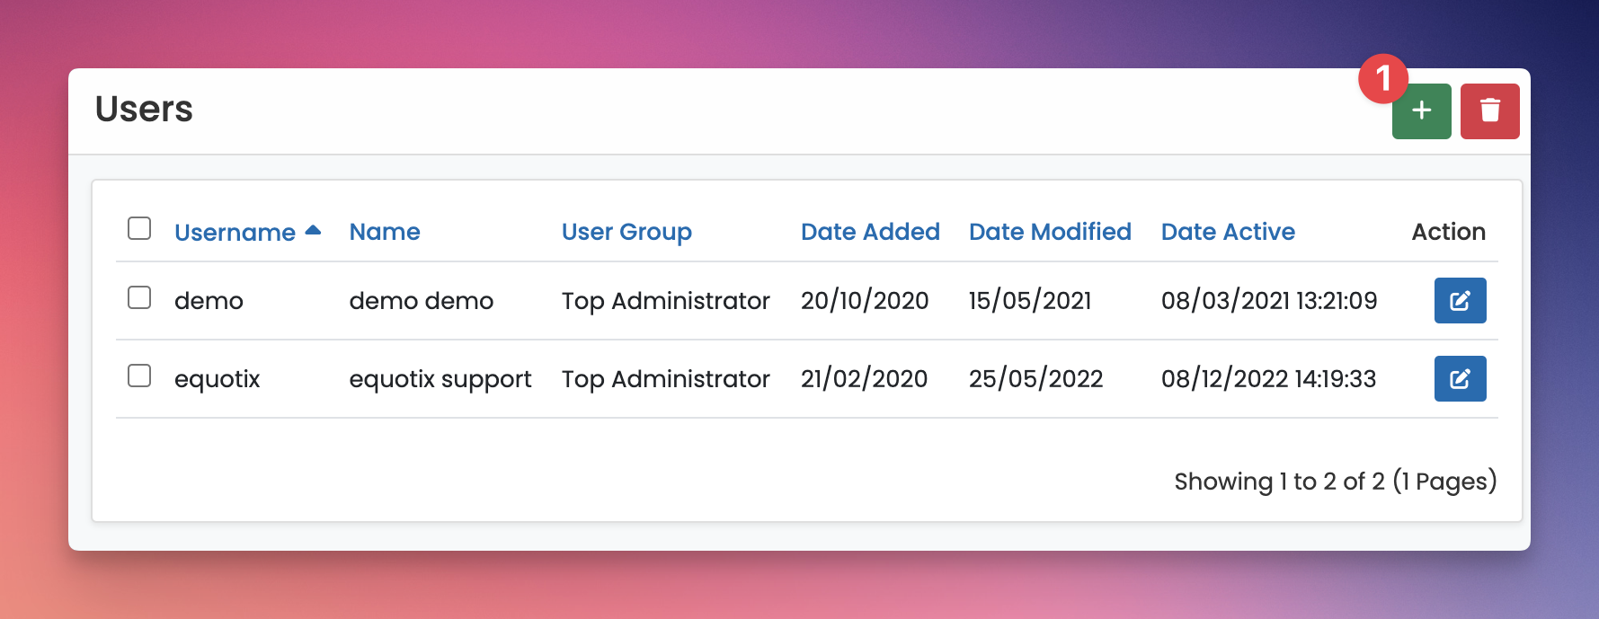Click the equotix support name cell

pyautogui.click(x=440, y=379)
